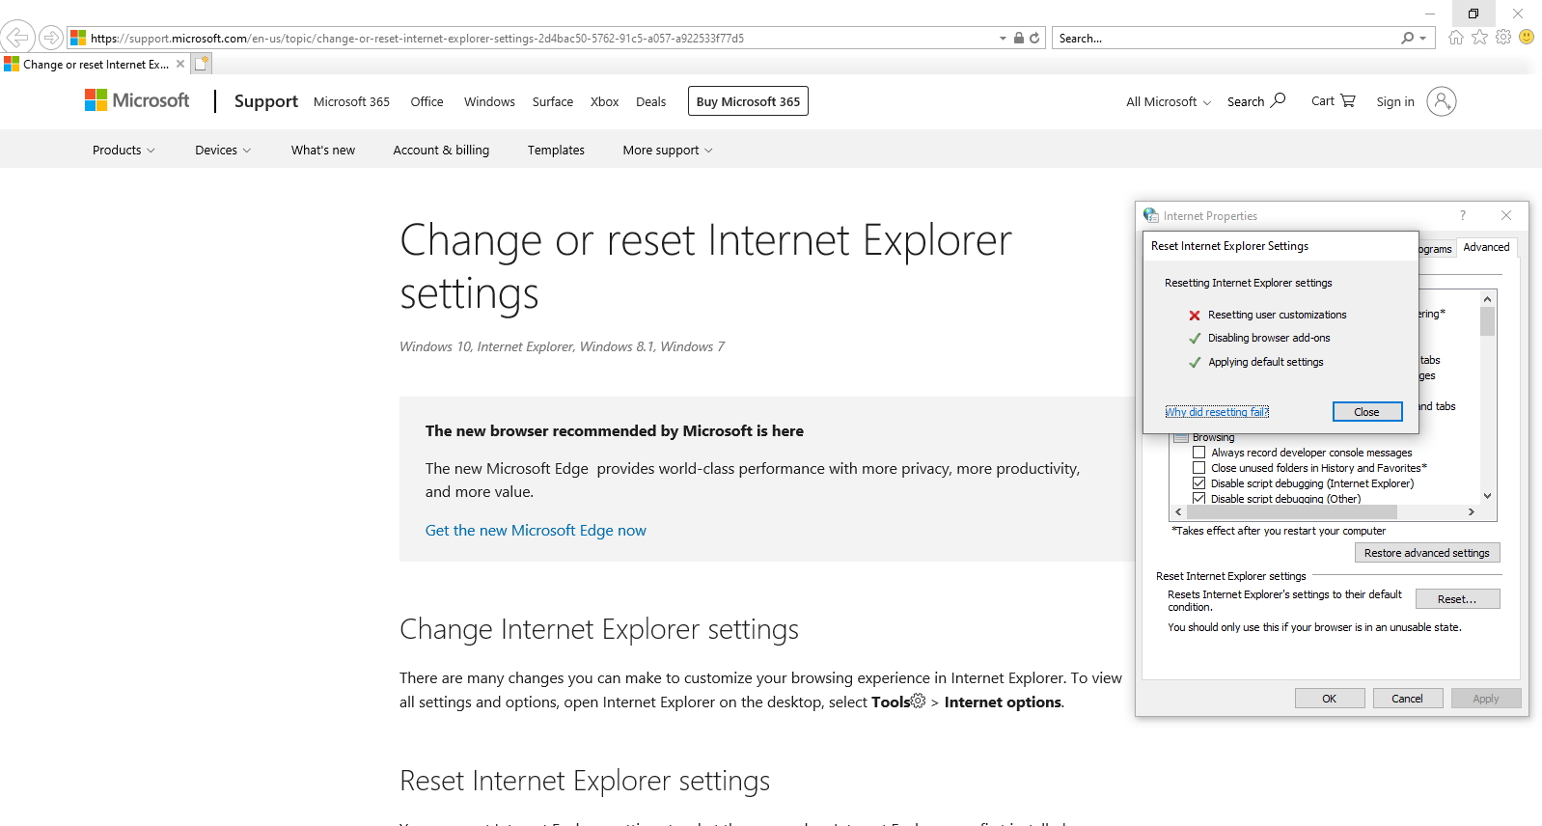Viewport: 1542px width, 826px height.
Task: Open a new tab with the blank tab button
Action: pos(201,64)
